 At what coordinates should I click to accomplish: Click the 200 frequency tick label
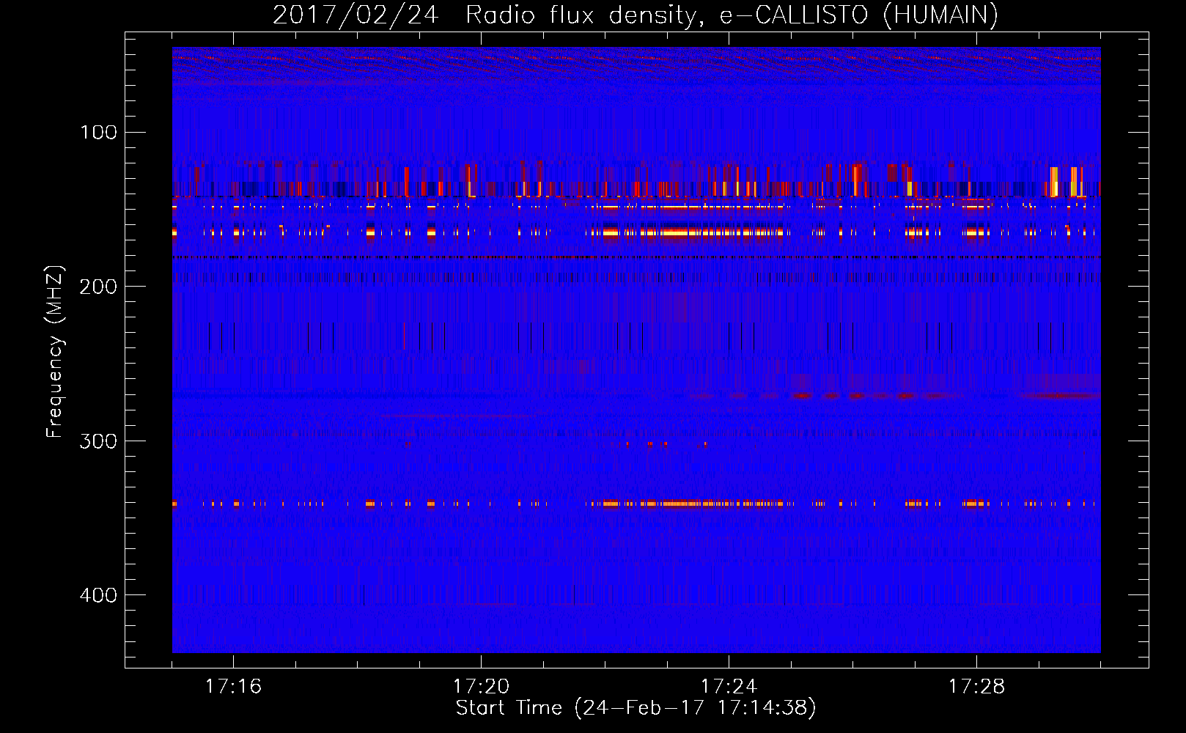(99, 287)
